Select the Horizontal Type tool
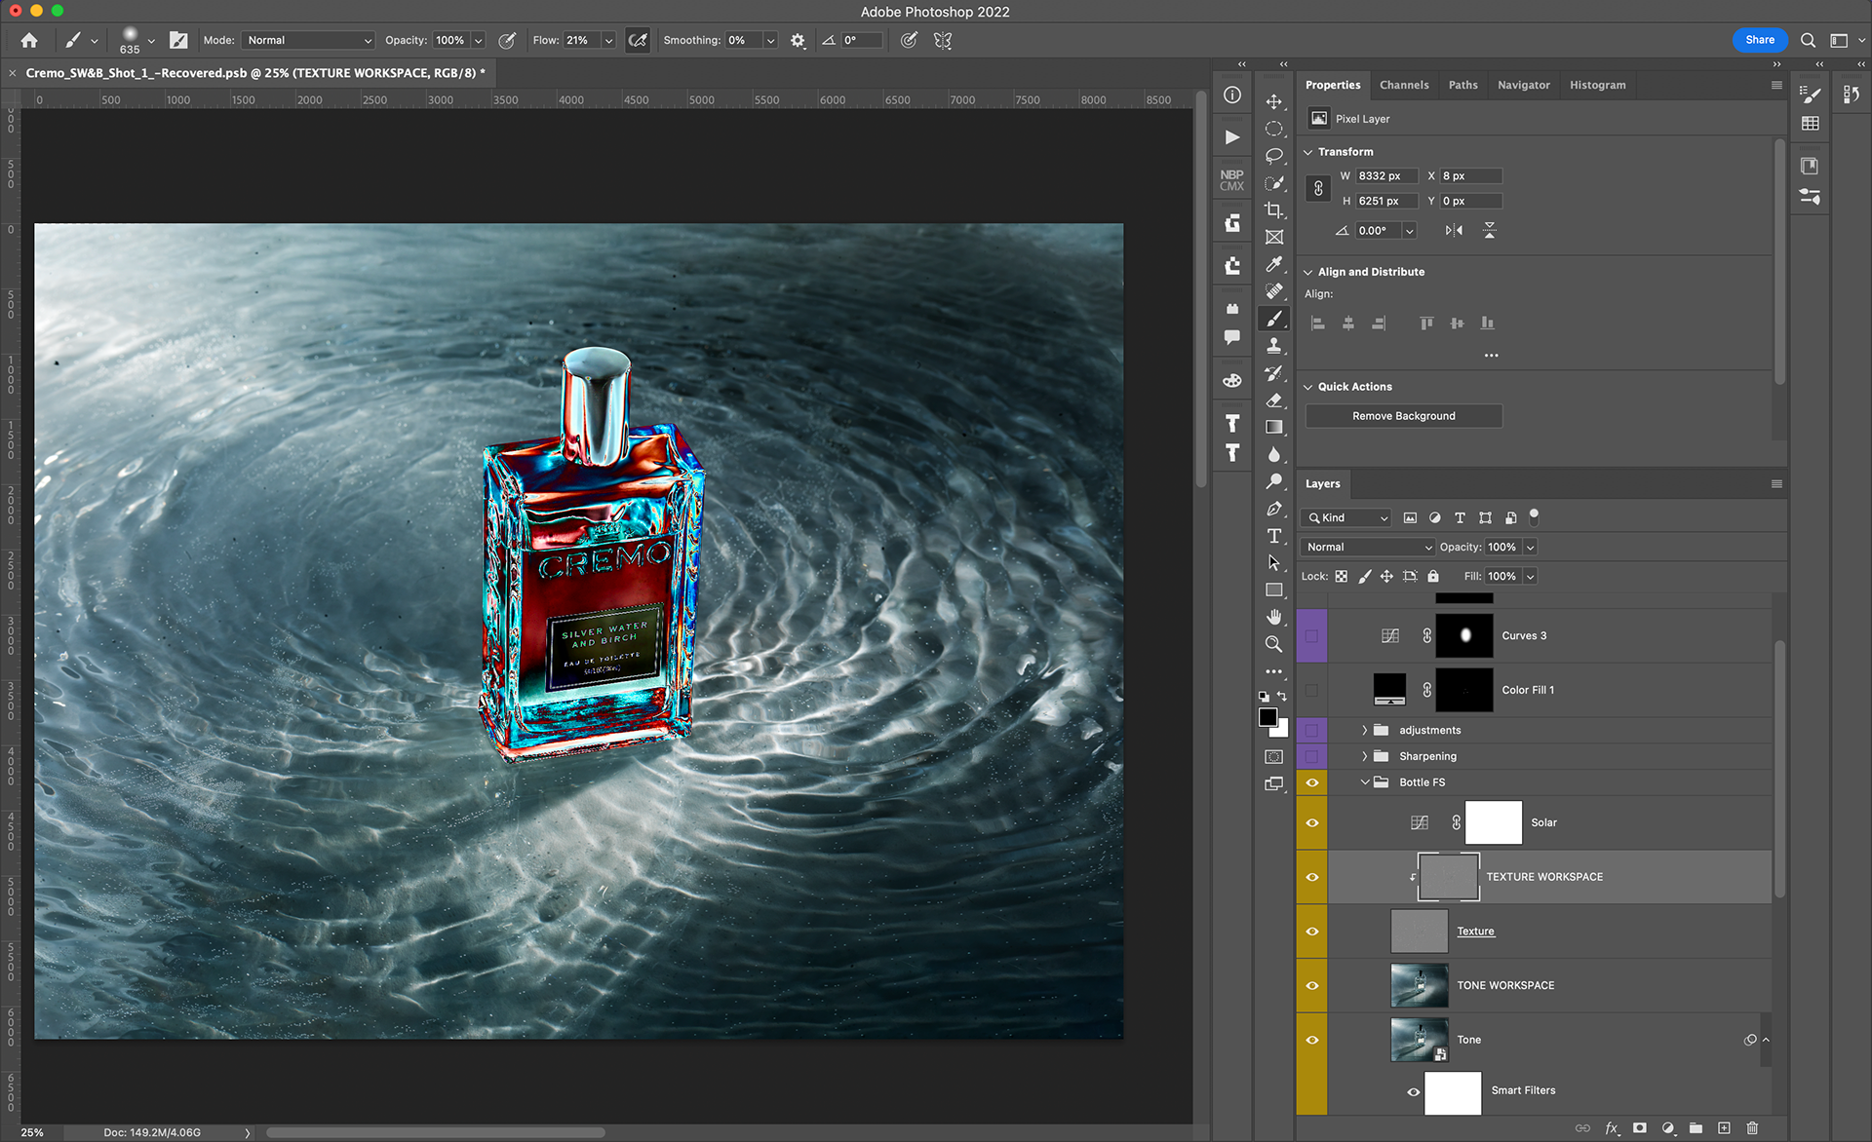Screen dimensions: 1872x1142 point(1273,536)
